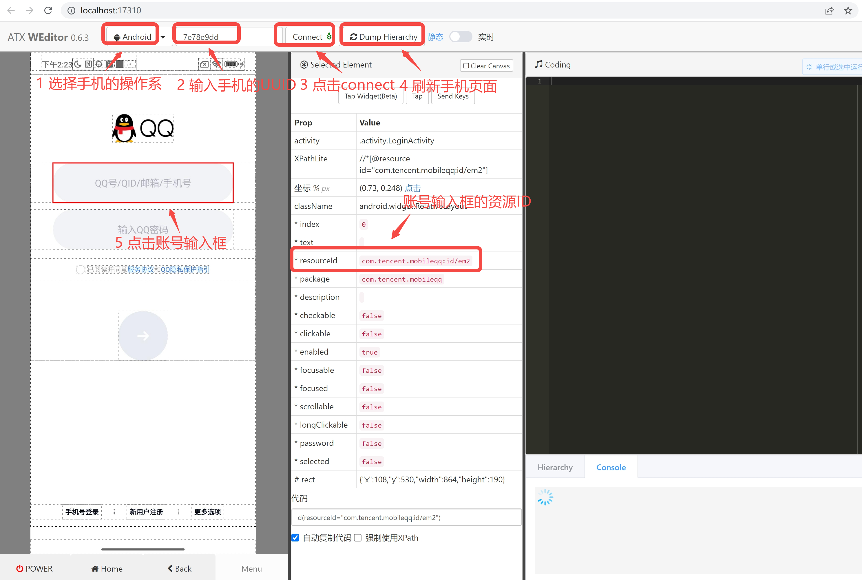Click the resourceId value com.tencent.mobileqq:id/em2
Screen dimensions: 862x580
[416, 261]
